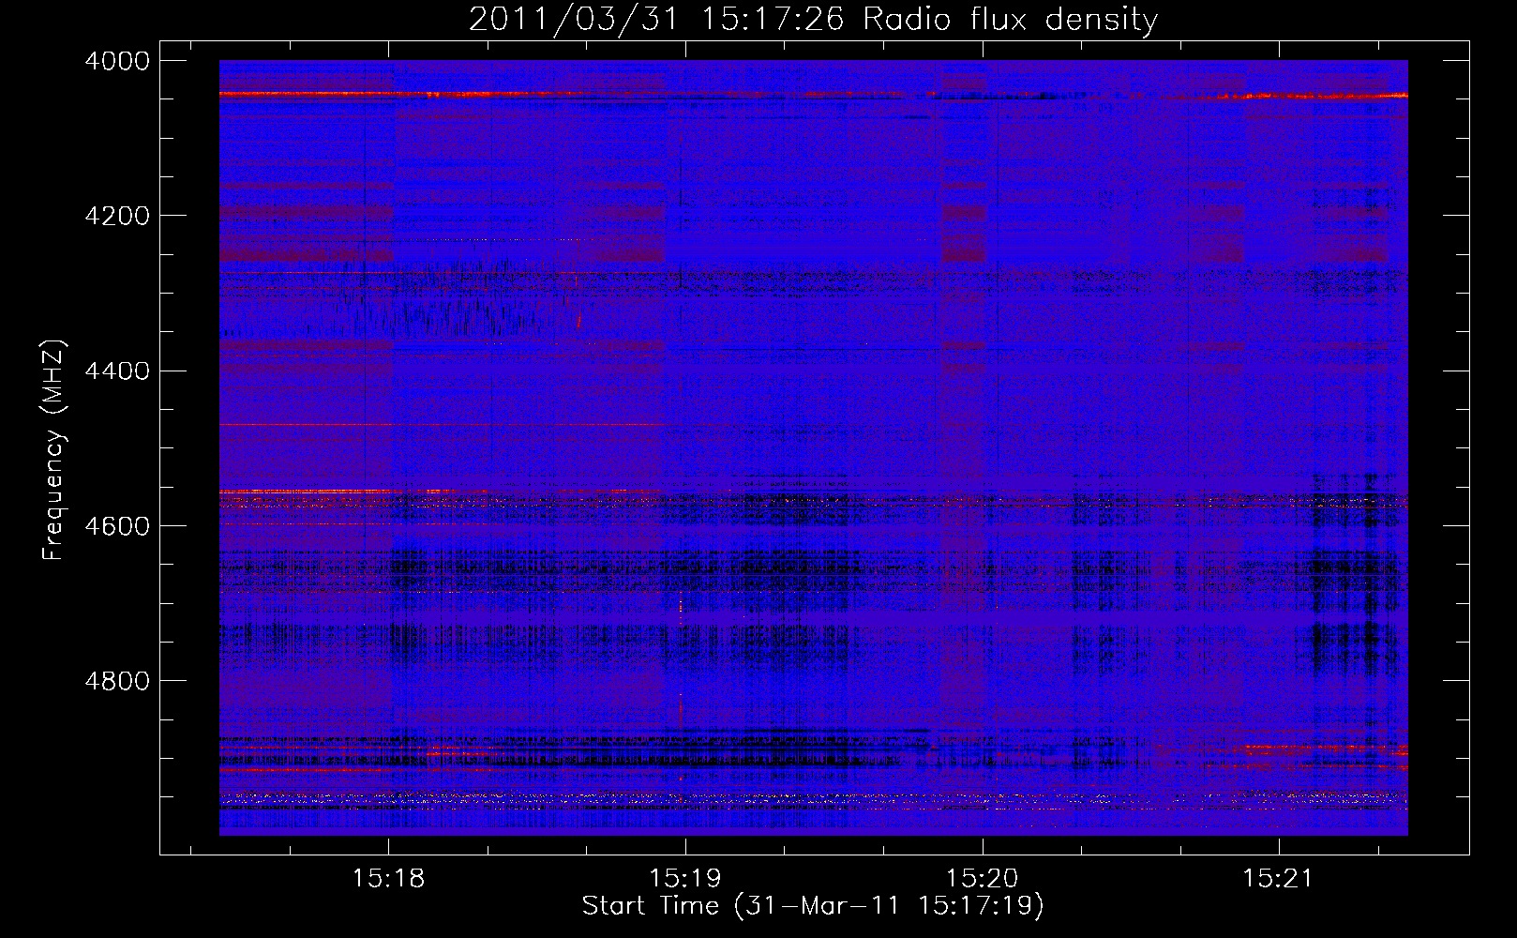Click the 'Frequency (MHZ)' axis title
Screen dimensions: 1517x938
53,450
